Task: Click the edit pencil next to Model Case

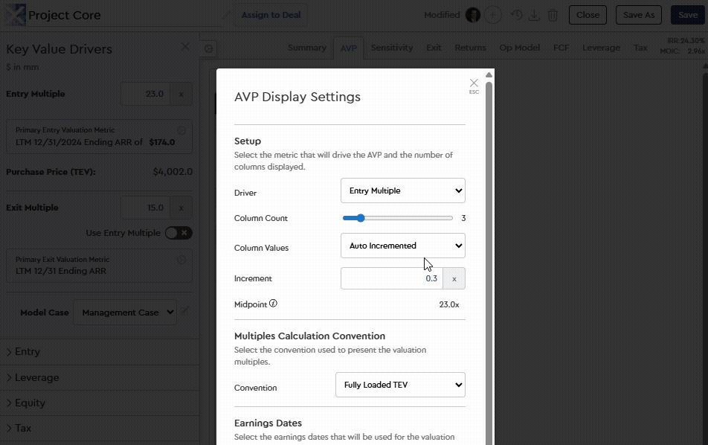Action: 184,312
